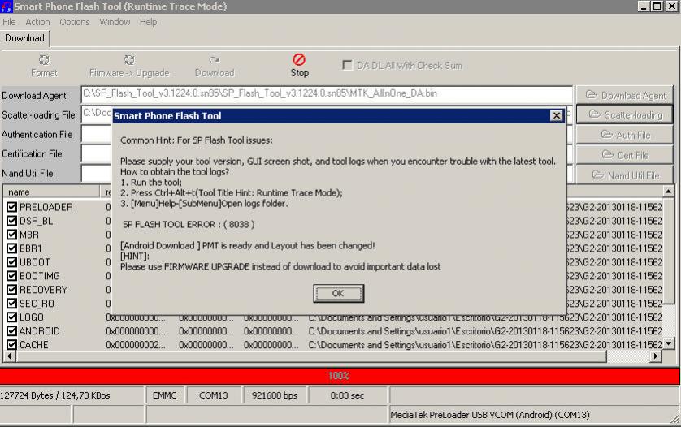Screen dimensions: 681x427
Task: Click the red Stop icon
Action: (x=299, y=59)
